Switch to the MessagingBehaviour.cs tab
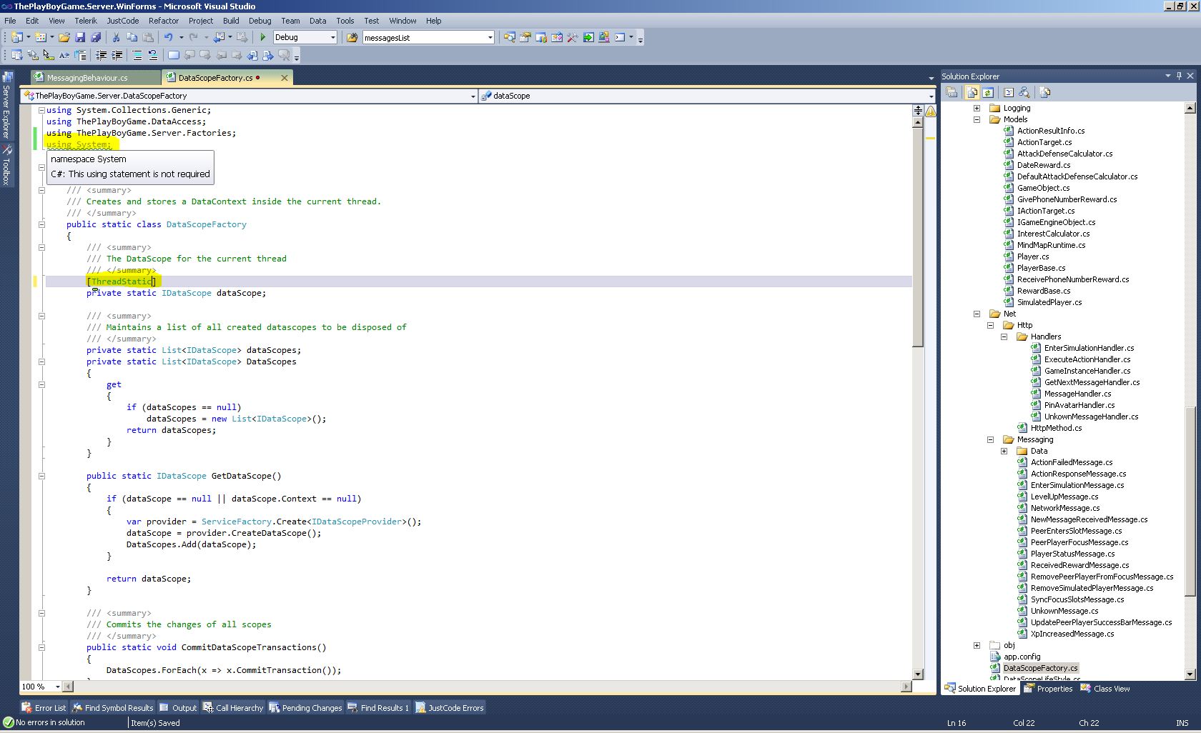 pos(87,78)
